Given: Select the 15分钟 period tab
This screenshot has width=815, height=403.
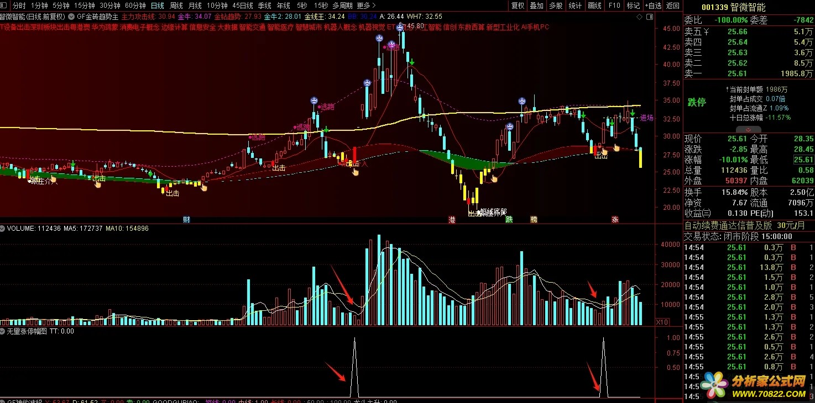Looking at the screenshot, I should point(84,6).
